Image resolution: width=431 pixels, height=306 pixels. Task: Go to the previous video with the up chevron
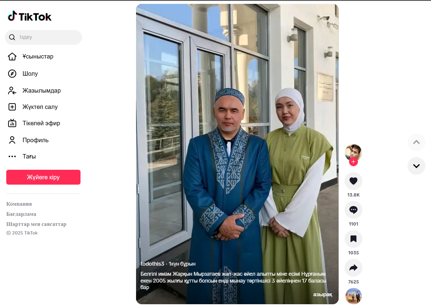pyautogui.click(x=416, y=142)
